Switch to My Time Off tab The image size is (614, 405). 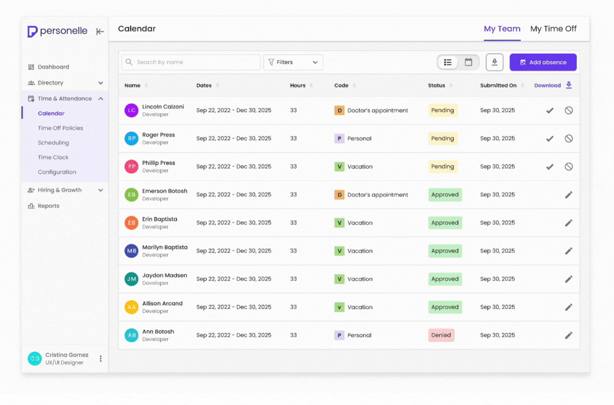point(553,28)
